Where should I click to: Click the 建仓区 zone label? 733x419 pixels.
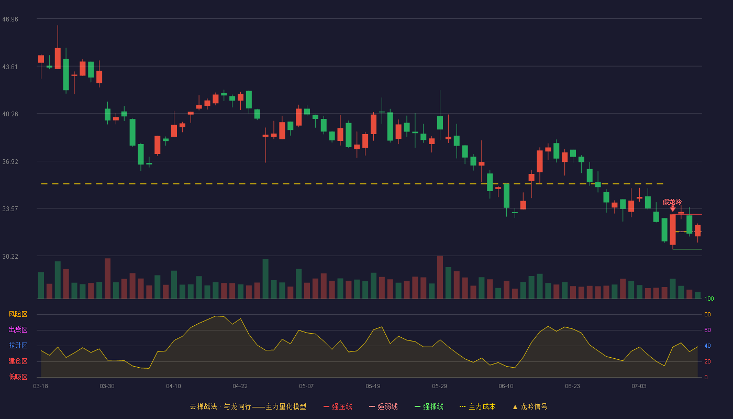pos(18,361)
